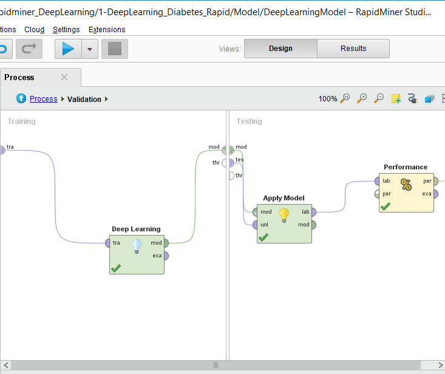Click the Performance operator title text
This screenshot has width=445, height=374.
pos(406,167)
